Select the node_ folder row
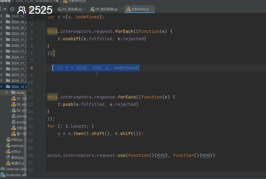 [13, 93]
